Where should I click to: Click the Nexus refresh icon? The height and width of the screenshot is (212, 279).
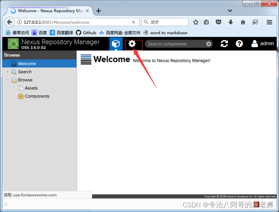[x=224, y=44]
